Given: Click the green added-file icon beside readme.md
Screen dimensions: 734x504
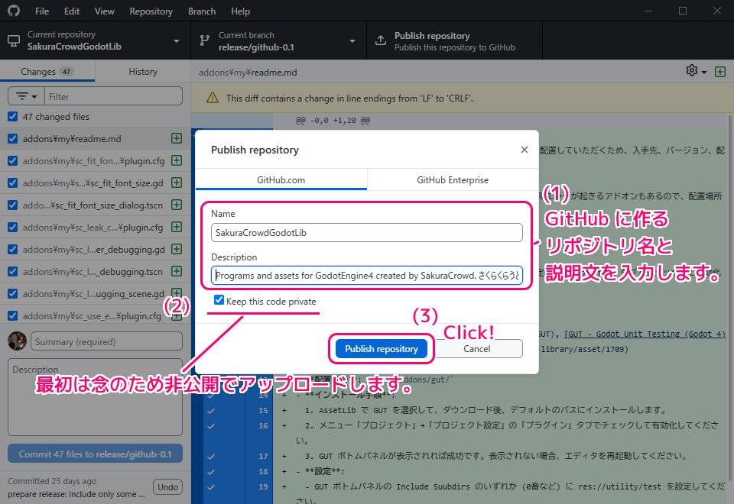Looking at the screenshot, I should (176, 139).
